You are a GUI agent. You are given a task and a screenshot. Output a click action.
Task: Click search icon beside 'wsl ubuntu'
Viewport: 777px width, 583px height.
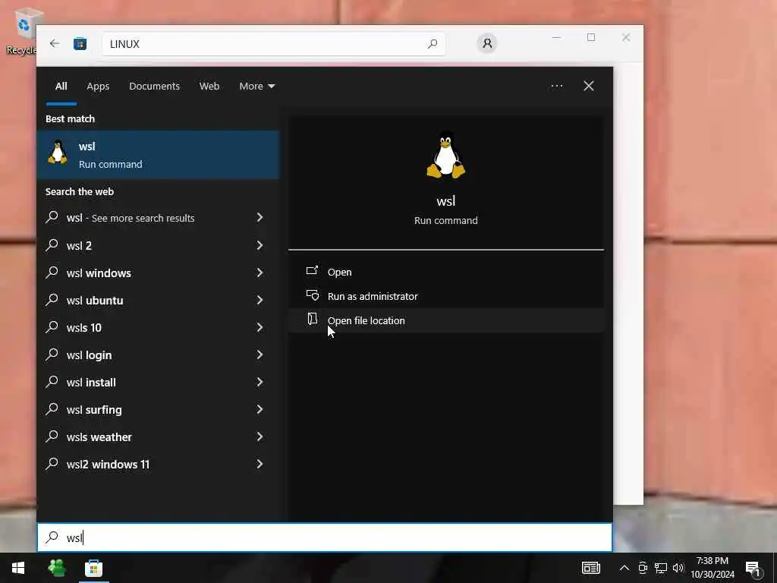[x=52, y=299]
